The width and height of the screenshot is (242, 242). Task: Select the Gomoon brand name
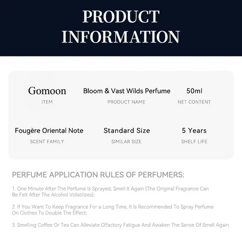click(x=47, y=91)
